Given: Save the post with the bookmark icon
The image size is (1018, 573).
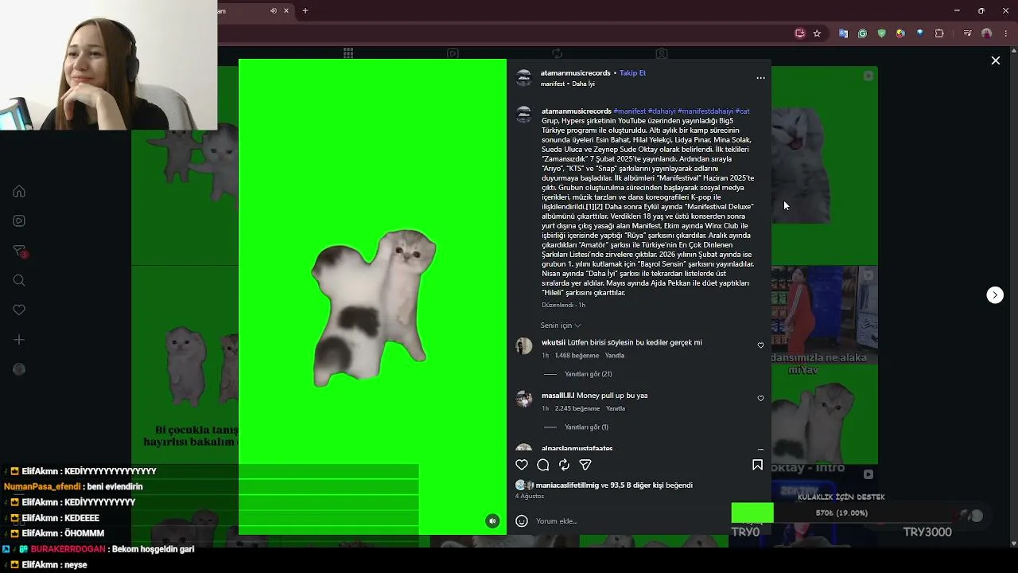Looking at the screenshot, I should (757, 465).
